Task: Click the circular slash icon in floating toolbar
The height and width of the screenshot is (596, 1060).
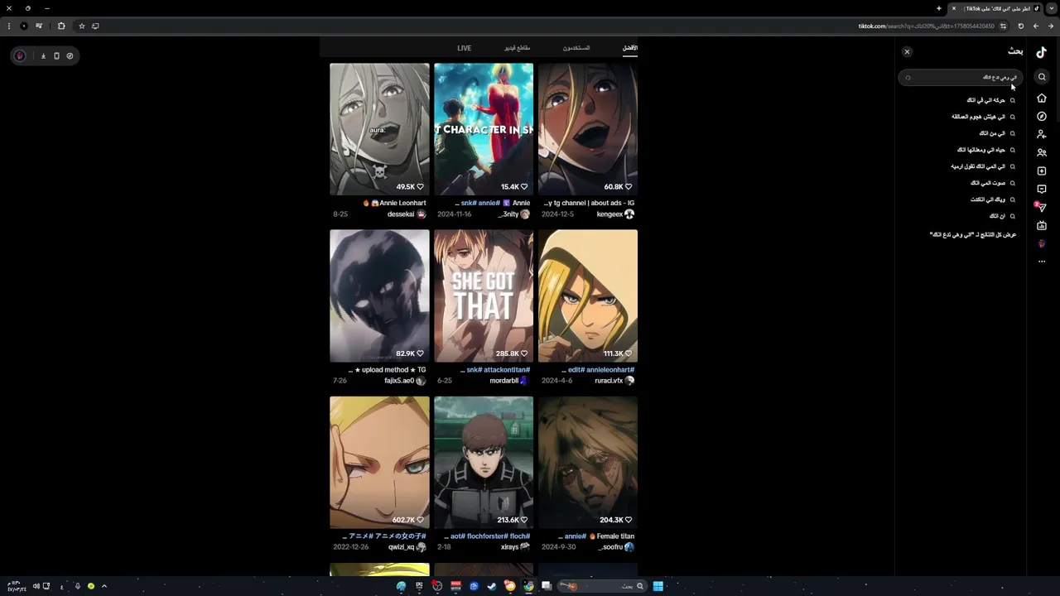Action: 70,55
